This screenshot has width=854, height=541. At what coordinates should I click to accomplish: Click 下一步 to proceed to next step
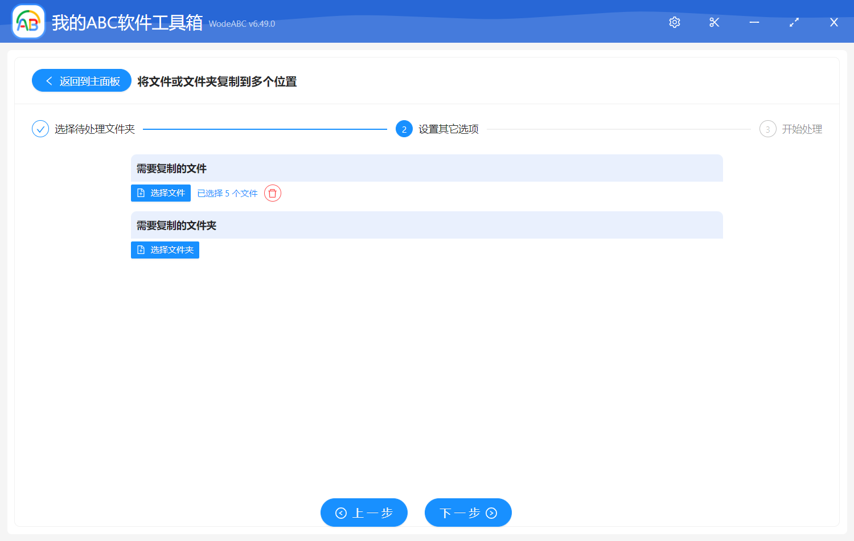468,513
